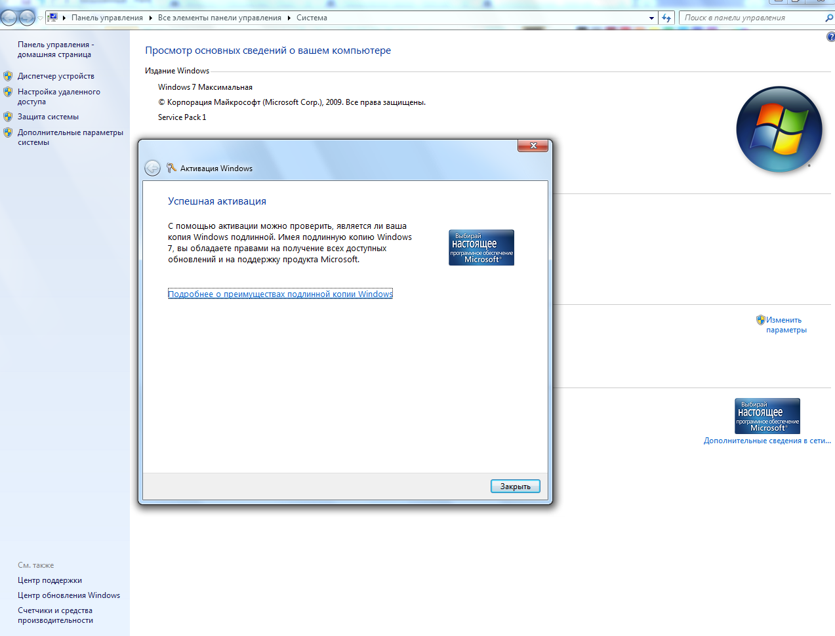Screen dimensions: 835x636
Task: Click the Издание Windows section label
Action: [x=177, y=71]
